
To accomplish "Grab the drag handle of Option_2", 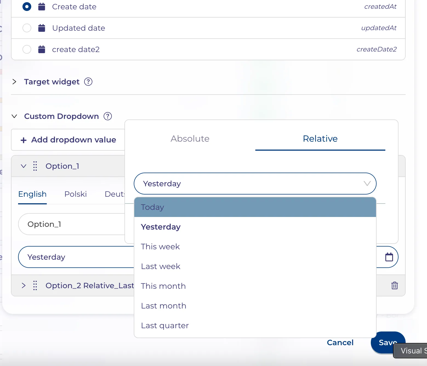I will [35, 285].
